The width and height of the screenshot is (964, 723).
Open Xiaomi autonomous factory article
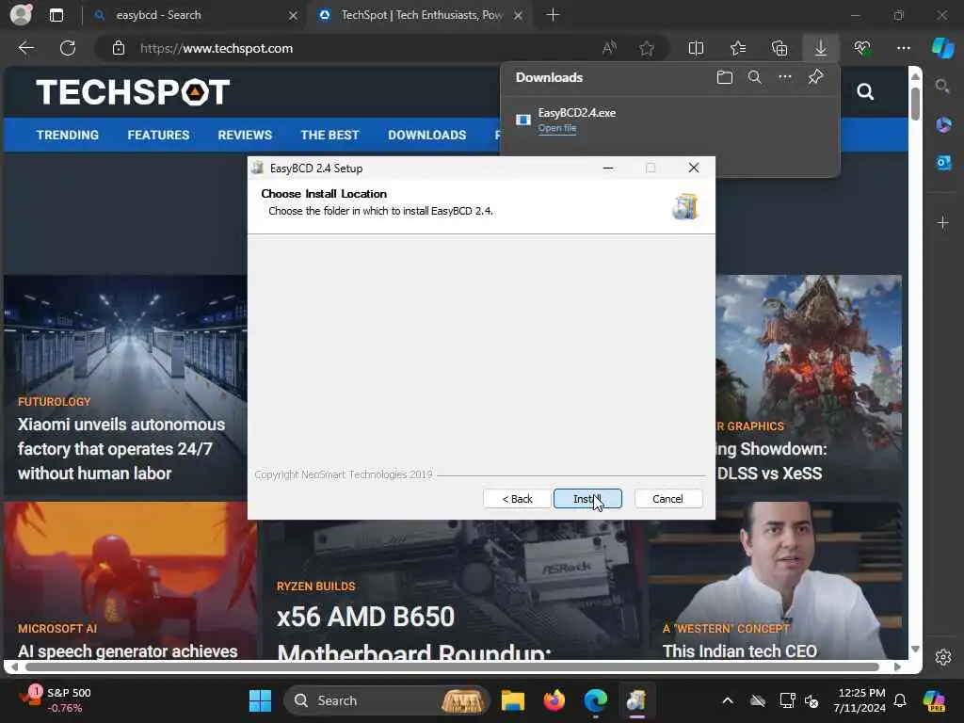coord(121,449)
